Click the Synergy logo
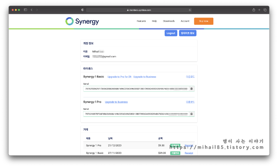This screenshot has width=278, height=167. pyautogui.click(x=82, y=21)
